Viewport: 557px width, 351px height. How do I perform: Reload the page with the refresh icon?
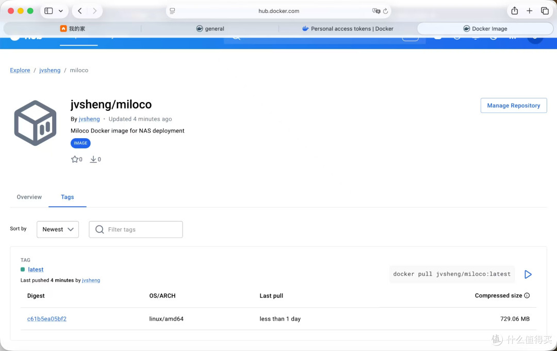click(x=385, y=11)
